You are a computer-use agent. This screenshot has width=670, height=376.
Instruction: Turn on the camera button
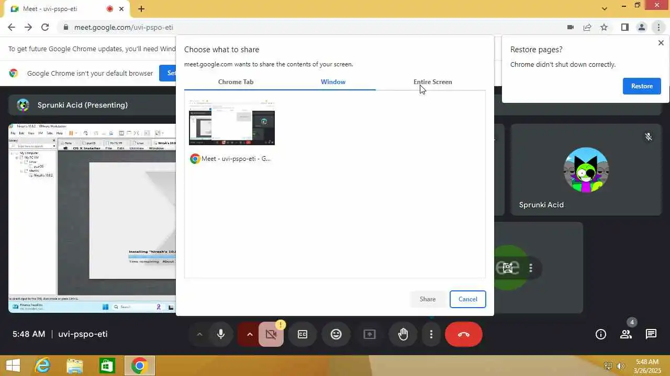tap(271, 334)
